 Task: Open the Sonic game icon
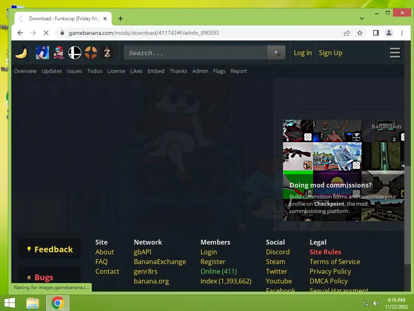coord(42,53)
